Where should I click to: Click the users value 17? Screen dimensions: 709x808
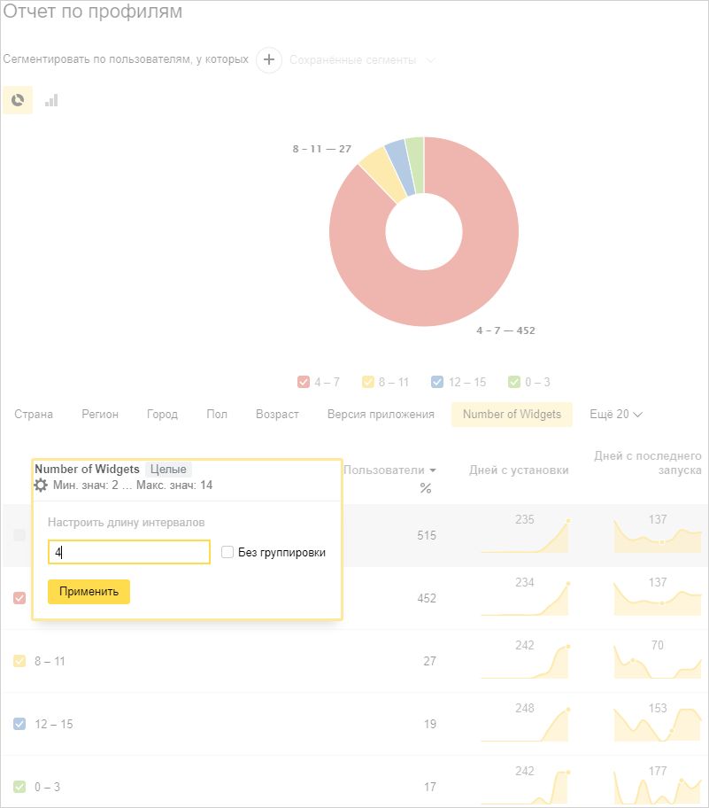pyautogui.click(x=430, y=787)
